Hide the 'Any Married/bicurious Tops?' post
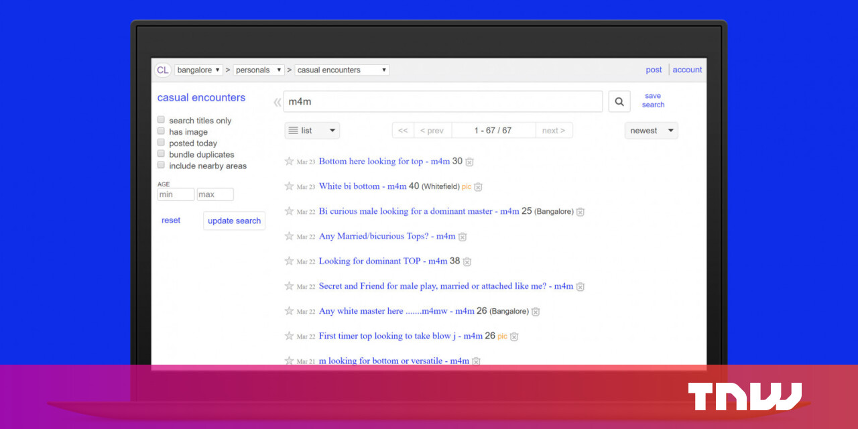858x429 pixels. coord(462,237)
